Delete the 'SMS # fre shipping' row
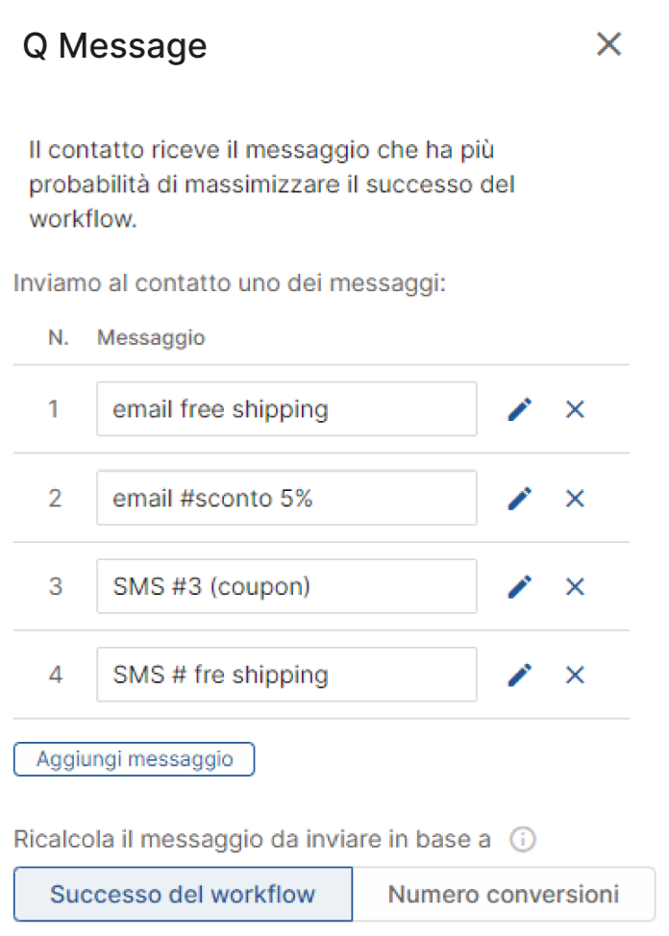The width and height of the screenshot is (669, 936). click(575, 676)
